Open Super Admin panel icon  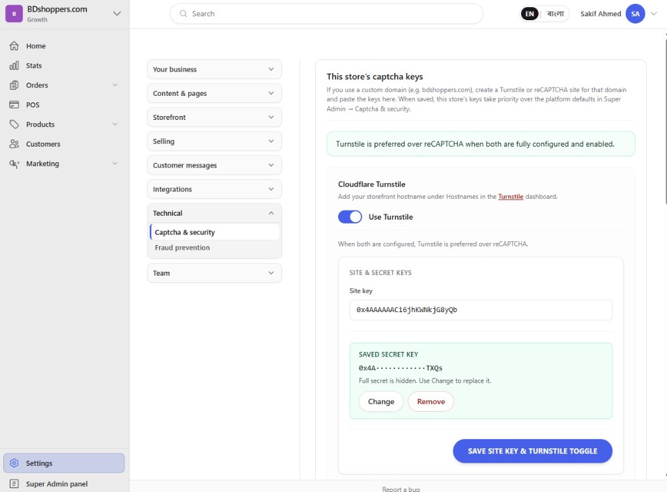[14, 484]
